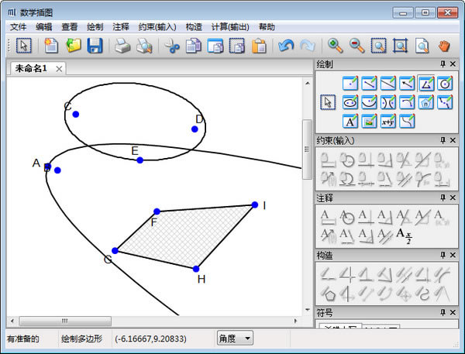Click the zoom in magnifier
Image resolution: width=465 pixels, height=354 pixels.
pyautogui.click(x=335, y=46)
